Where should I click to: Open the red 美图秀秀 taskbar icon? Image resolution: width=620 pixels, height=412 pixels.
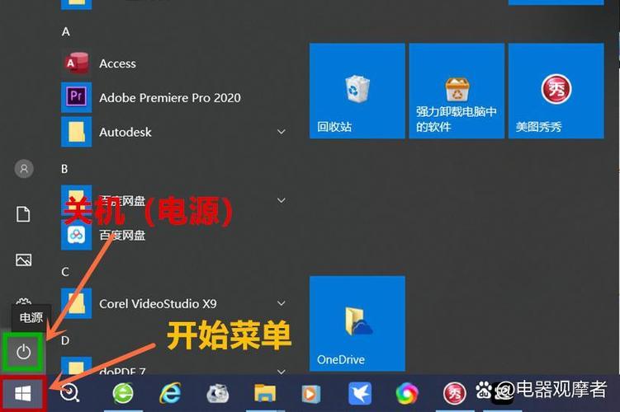(x=454, y=393)
